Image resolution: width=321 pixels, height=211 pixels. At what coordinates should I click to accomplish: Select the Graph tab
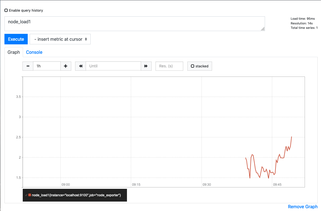[14, 52]
